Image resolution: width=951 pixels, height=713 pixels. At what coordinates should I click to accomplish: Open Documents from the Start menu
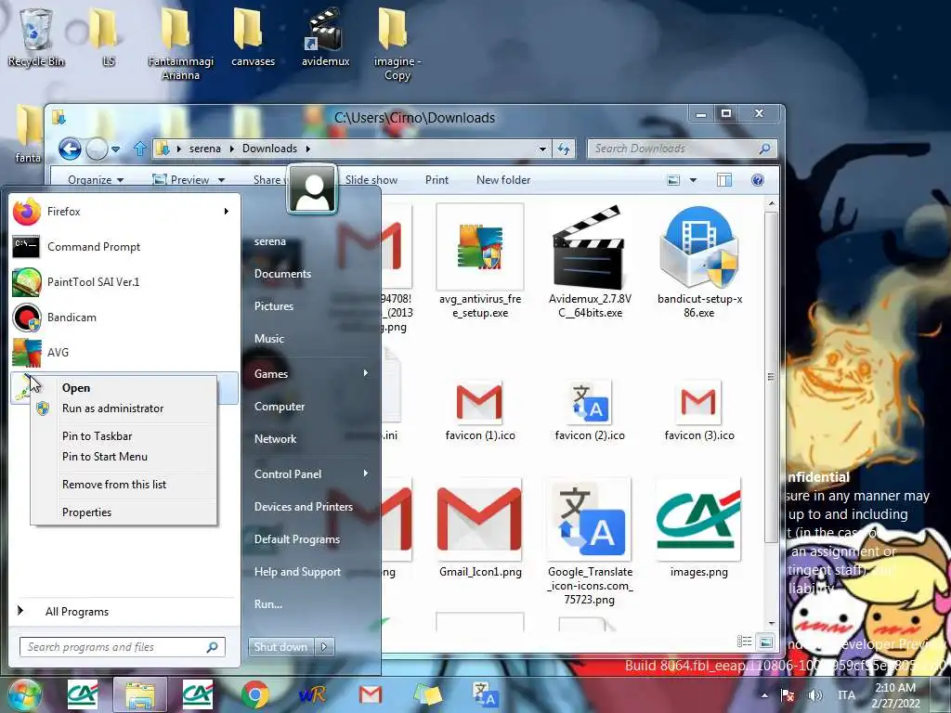[x=282, y=274]
